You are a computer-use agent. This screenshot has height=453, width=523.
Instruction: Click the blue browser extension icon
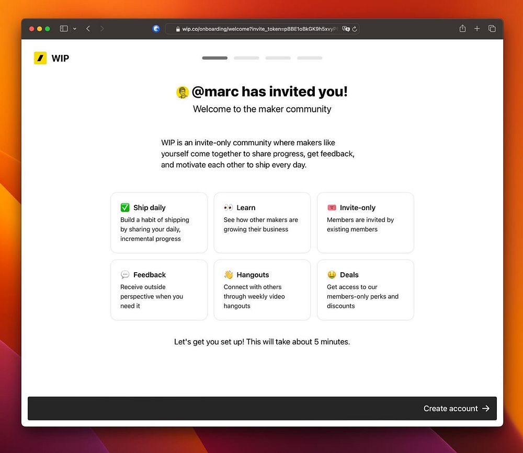[156, 29]
